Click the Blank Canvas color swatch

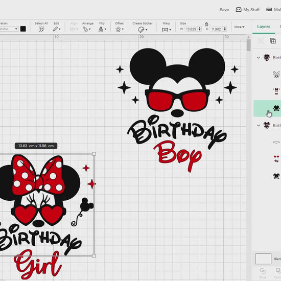pos(263,259)
